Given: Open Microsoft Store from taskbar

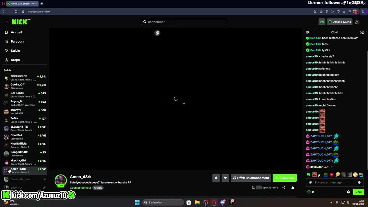Looking at the screenshot, I should 189,202.
